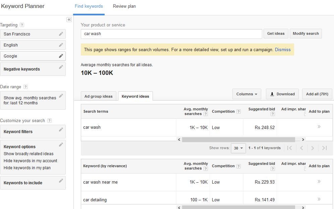Open the Columns dropdown

(246, 94)
